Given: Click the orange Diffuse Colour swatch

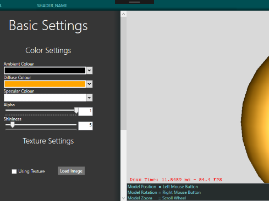Looking at the screenshot, I should 45,84.
